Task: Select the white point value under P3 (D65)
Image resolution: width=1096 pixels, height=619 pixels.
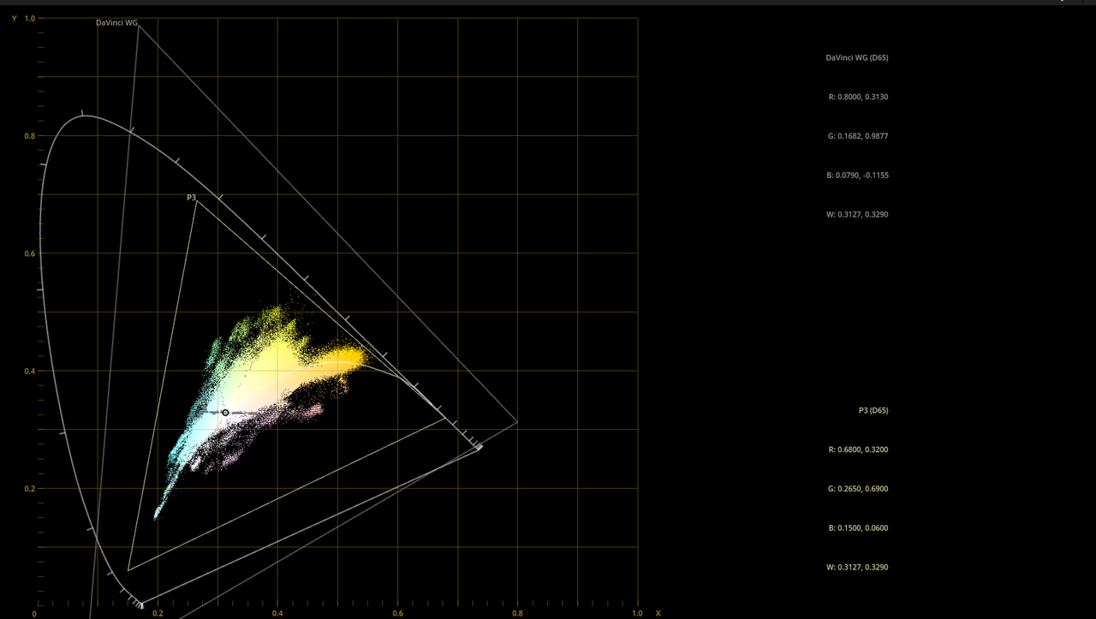Action: 857,568
